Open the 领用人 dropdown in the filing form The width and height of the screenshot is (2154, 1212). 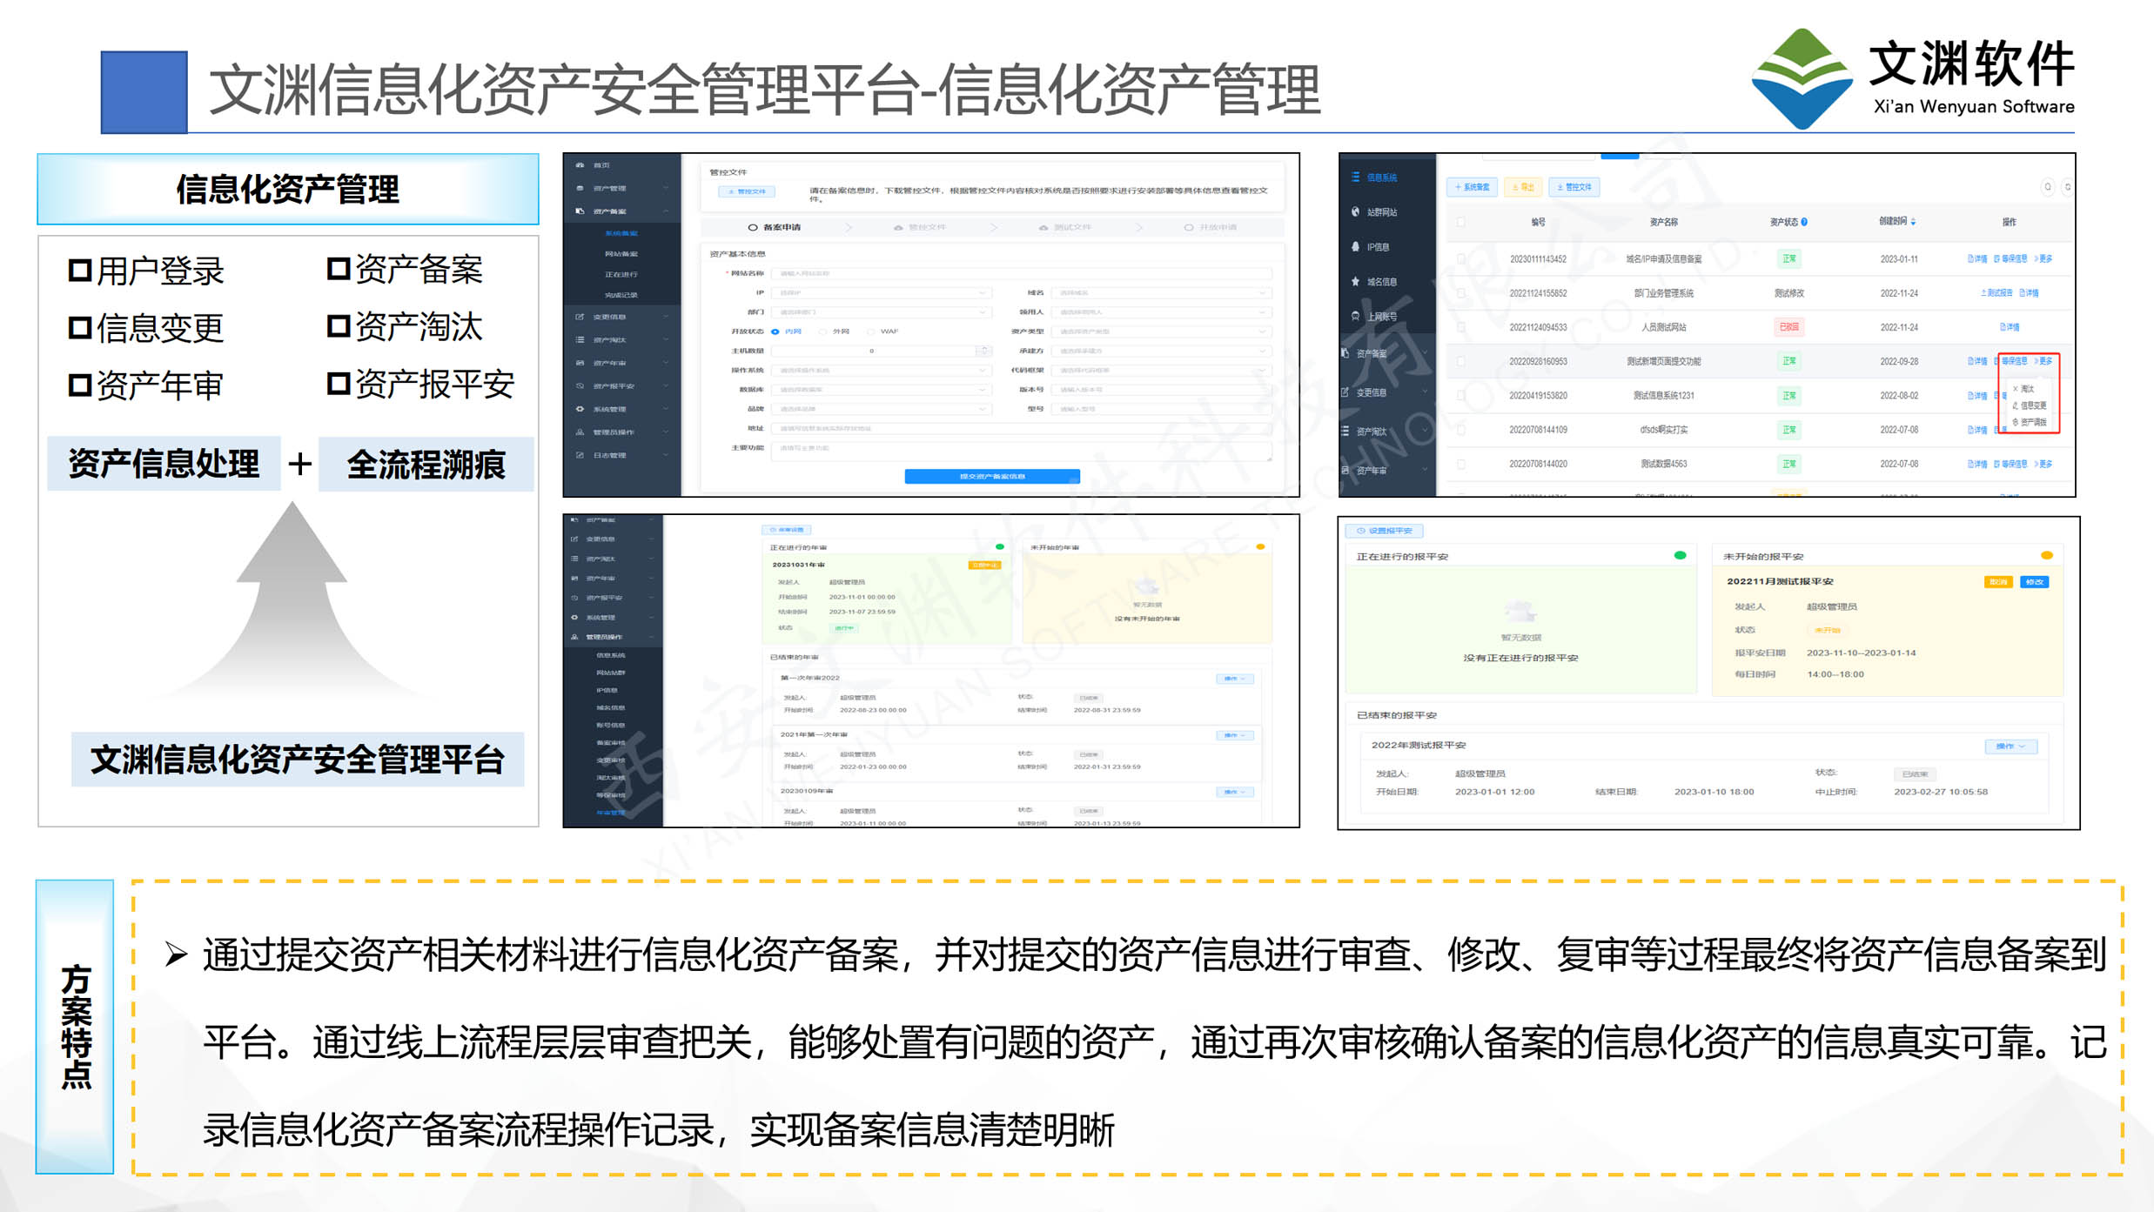pyautogui.click(x=1162, y=312)
